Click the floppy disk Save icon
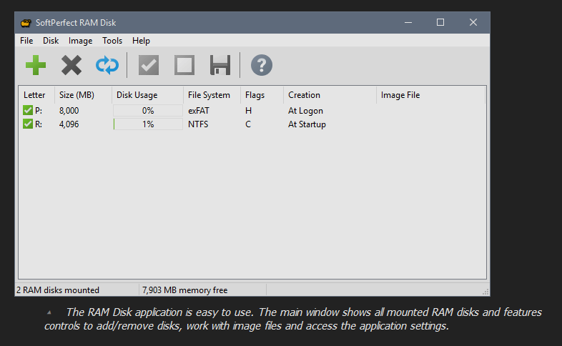Image resolution: width=562 pixels, height=346 pixels. (x=220, y=65)
